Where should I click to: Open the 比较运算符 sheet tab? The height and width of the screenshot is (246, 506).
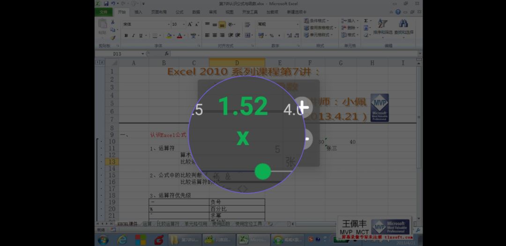[x=167, y=224]
